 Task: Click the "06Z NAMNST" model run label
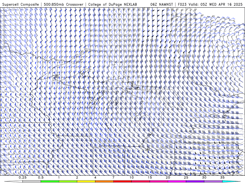coord(162,5)
